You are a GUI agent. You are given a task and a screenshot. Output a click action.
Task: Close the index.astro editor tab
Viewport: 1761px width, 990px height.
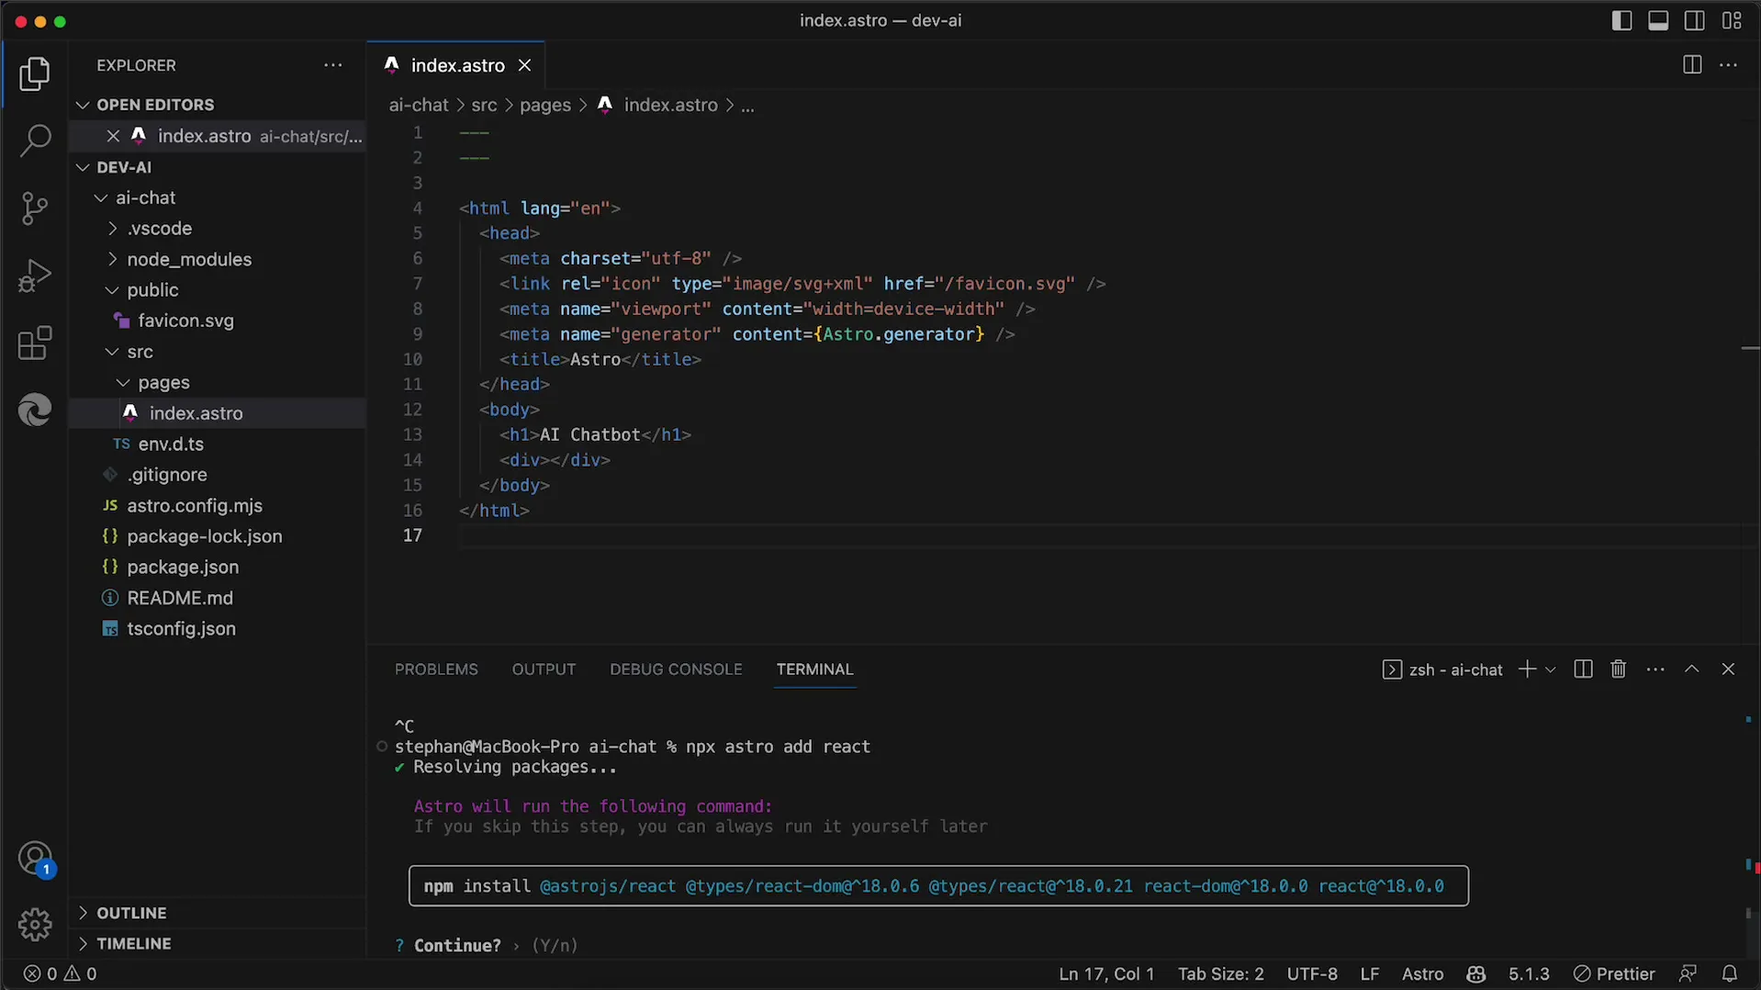tap(524, 65)
